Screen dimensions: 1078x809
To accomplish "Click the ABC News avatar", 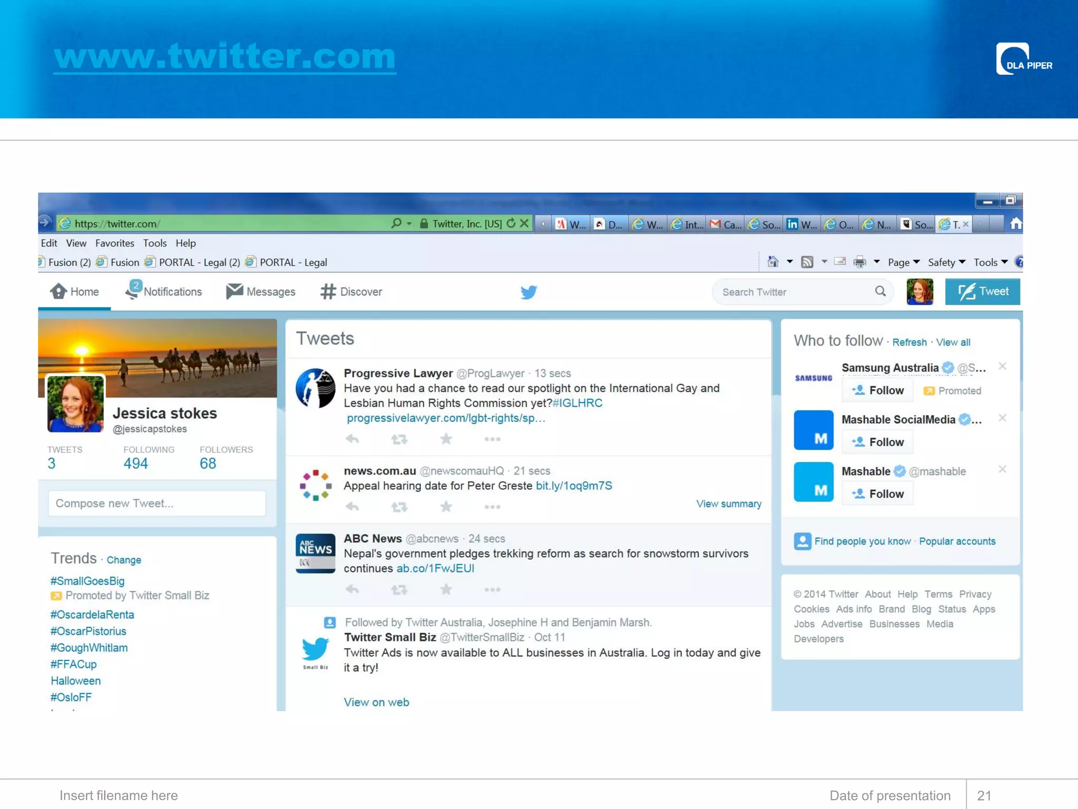I will click(x=315, y=554).
